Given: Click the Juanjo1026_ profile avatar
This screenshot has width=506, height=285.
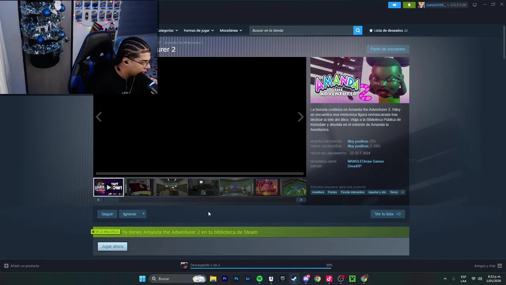Looking at the screenshot, I should [421, 5].
